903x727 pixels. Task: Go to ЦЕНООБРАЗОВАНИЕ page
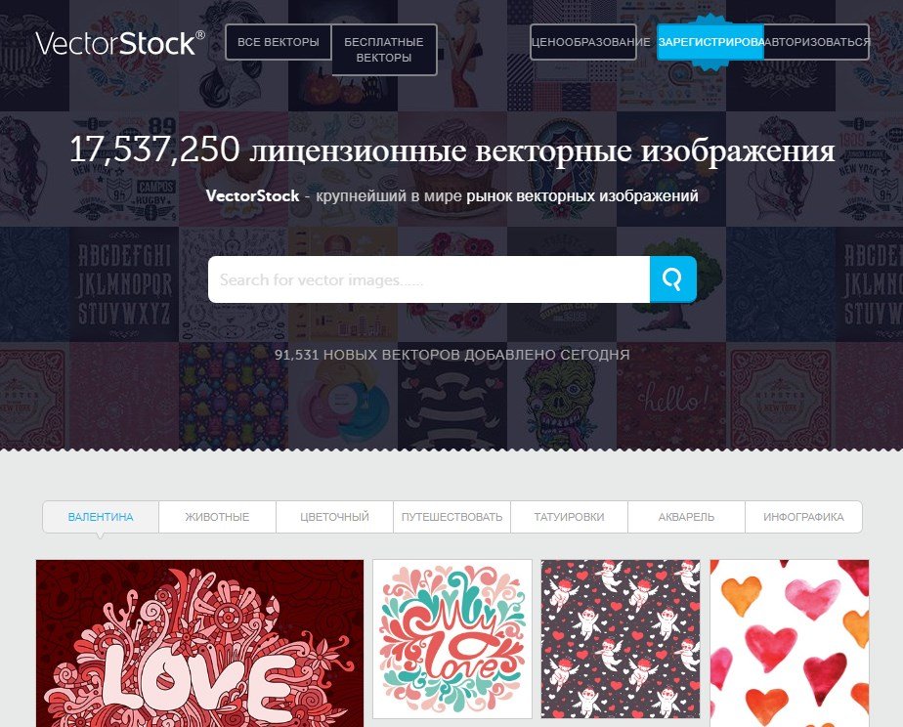click(583, 42)
